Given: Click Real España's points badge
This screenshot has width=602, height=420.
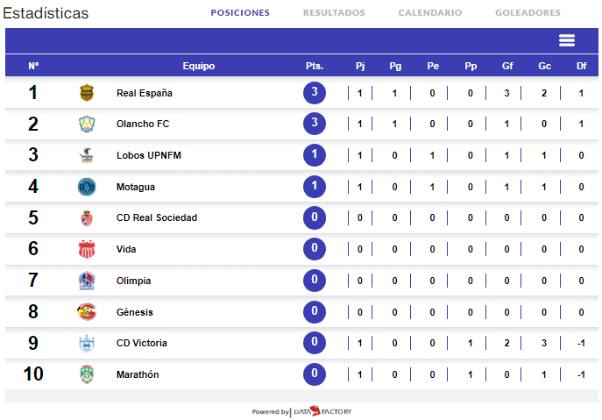Looking at the screenshot, I should pyautogui.click(x=315, y=93).
